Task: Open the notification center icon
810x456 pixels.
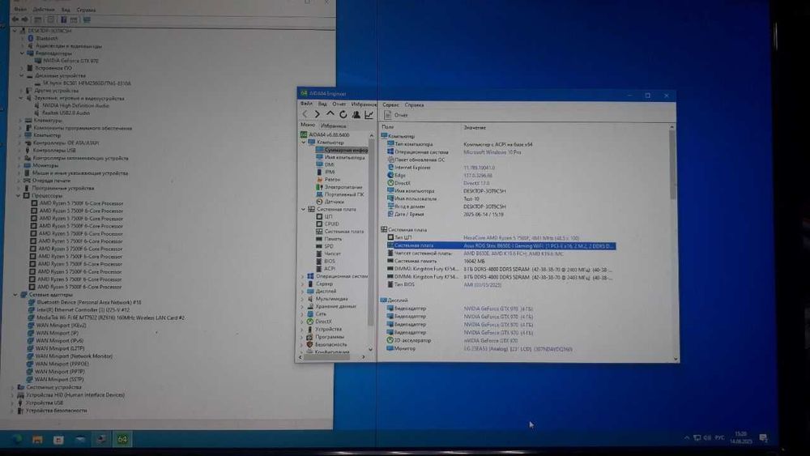Action: coord(763,438)
